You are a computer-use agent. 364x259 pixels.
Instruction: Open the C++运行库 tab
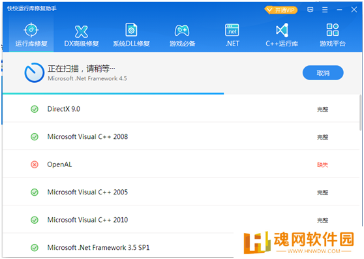point(282,35)
